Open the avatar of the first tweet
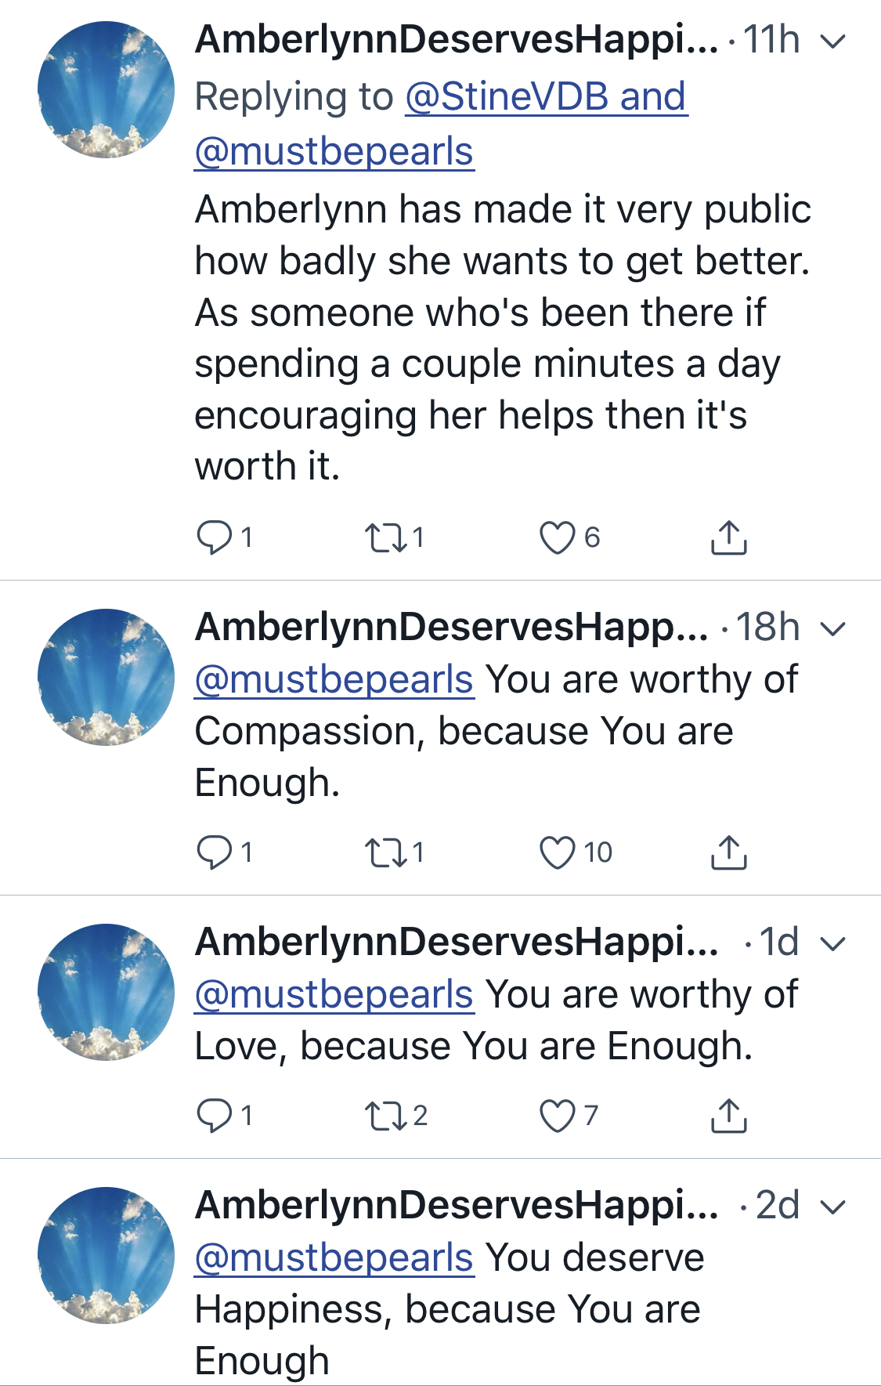 coord(107,89)
